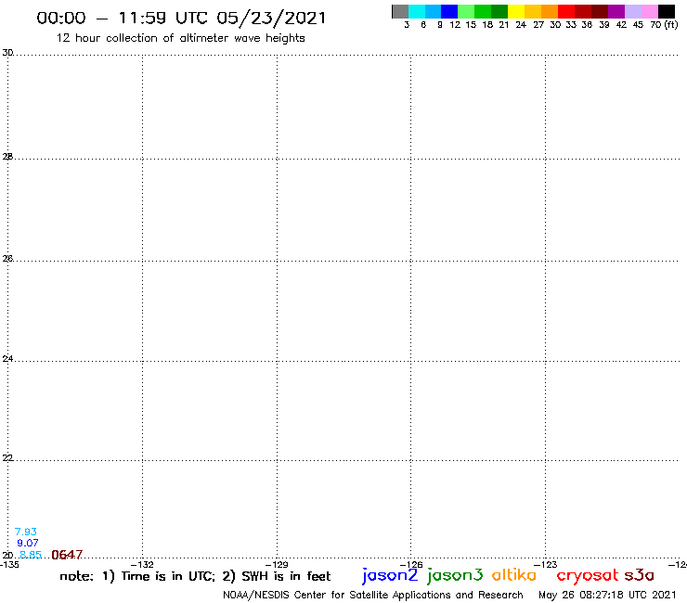The height and width of the screenshot is (603, 687).
Task: Click the gray swatch in the color scale
Action: coord(400,11)
